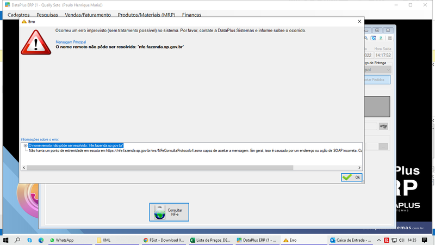Screen dimensions: 435x245
Task: Switch to the XML folder taskbar window
Action: (117, 240)
